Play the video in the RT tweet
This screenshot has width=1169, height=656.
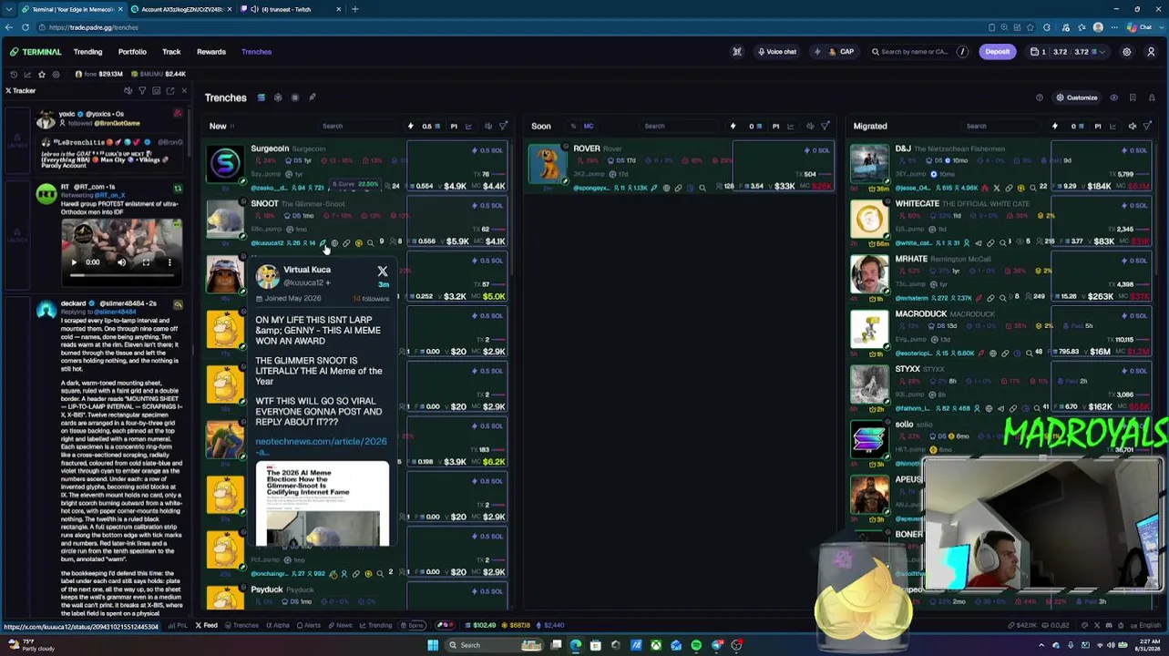coord(74,262)
